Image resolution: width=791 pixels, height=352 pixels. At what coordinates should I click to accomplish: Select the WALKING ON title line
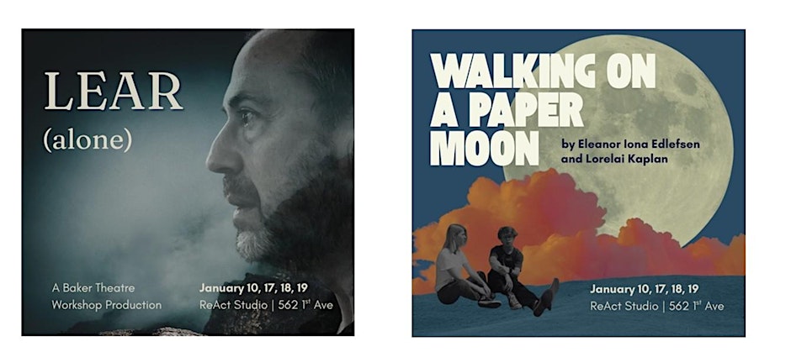pos(542,71)
